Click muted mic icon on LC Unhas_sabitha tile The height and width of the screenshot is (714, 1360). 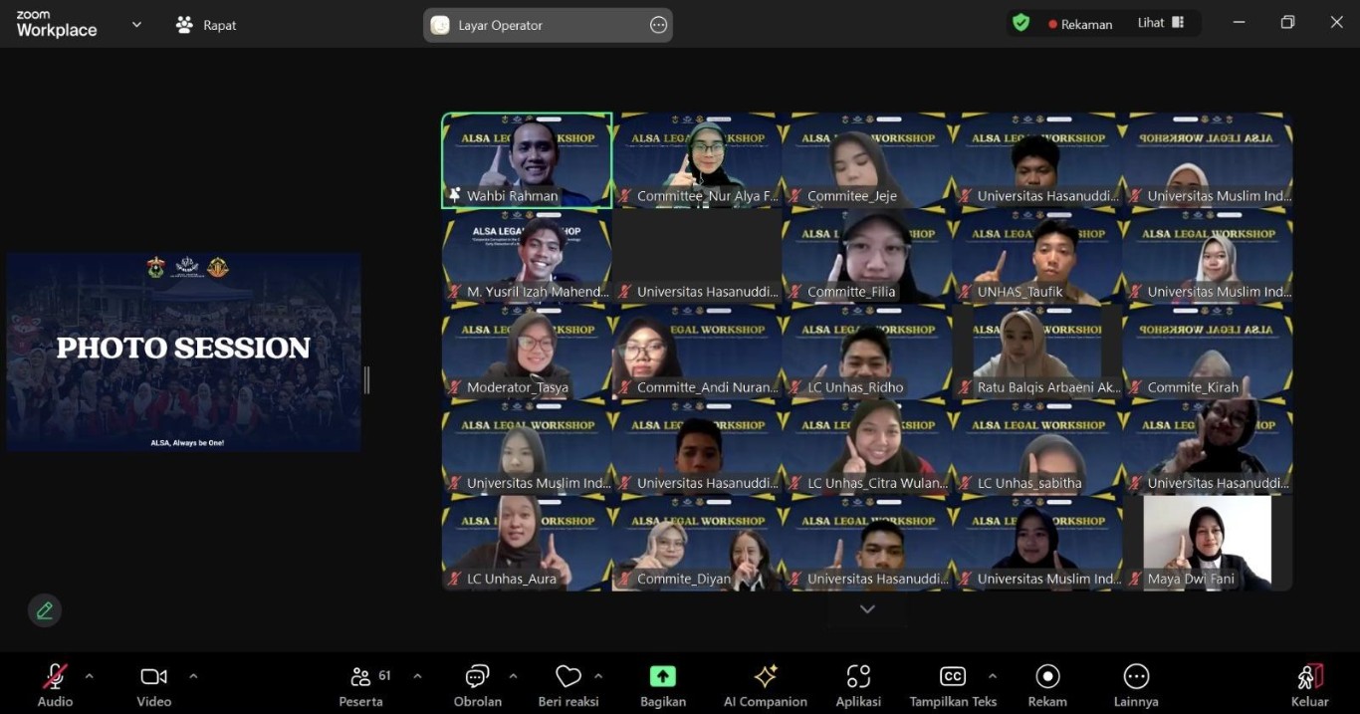966,483
